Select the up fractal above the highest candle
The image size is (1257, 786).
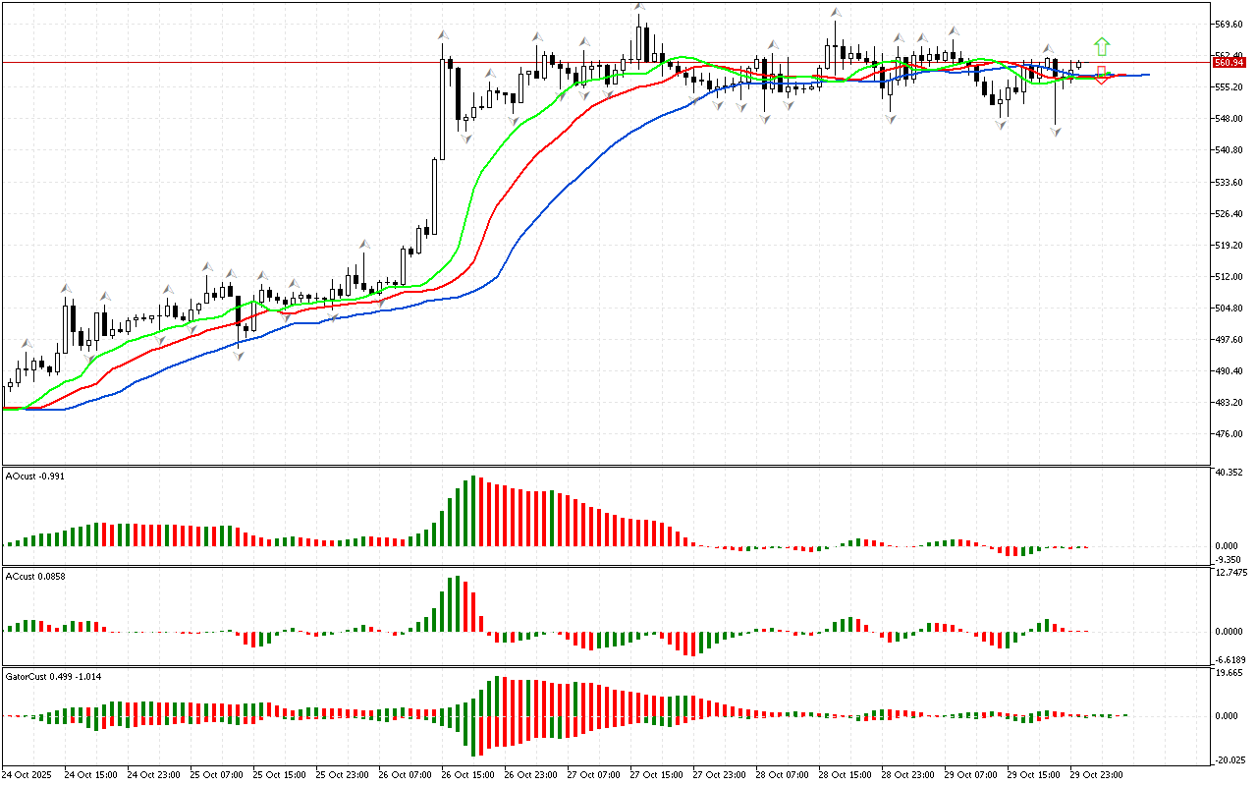[639, 8]
